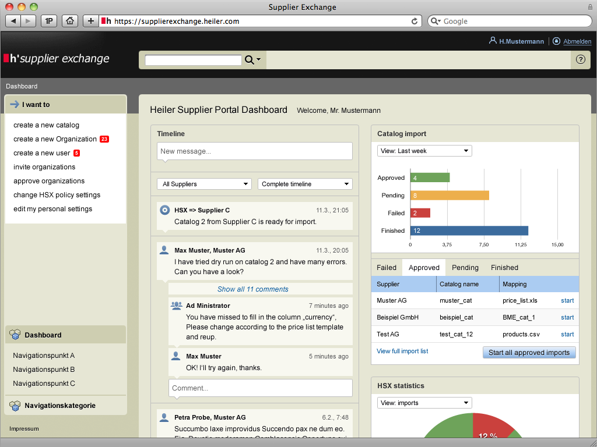The width and height of the screenshot is (597, 447).
Task: Click the user profile icon beside H.Mustermann
Action: tap(493, 40)
